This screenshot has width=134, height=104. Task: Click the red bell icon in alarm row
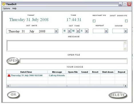tap(9, 75)
